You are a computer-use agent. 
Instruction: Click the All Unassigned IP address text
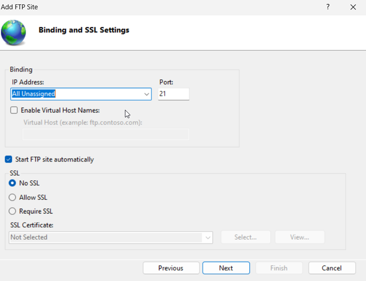(34, 94)
